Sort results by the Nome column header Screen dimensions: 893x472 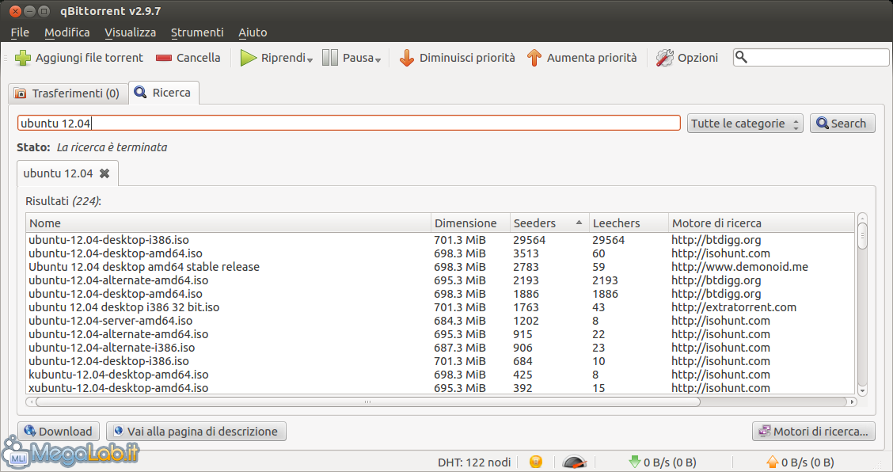click(228, 223)
